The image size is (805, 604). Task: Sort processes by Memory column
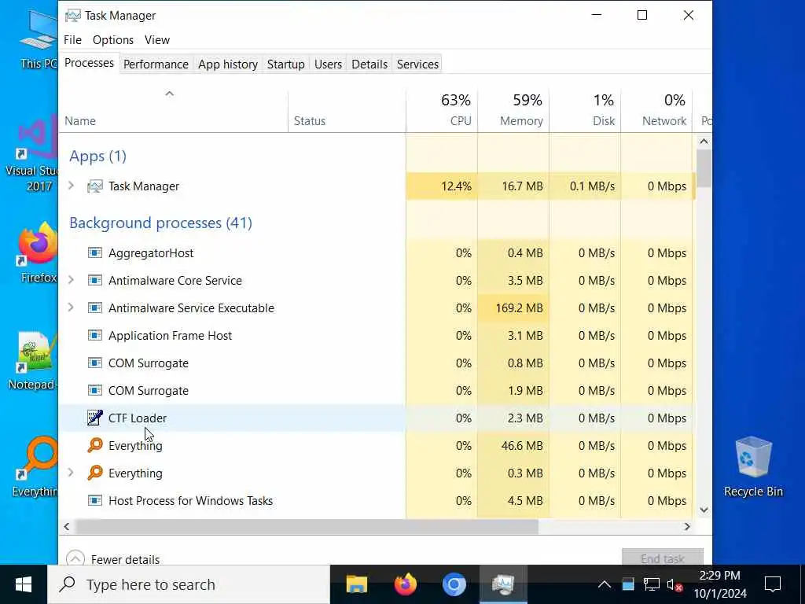pos(513,111)
